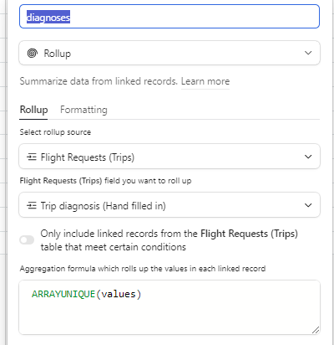Select the Rollup tab
334x345 pixels.
(x=33, y=110)
